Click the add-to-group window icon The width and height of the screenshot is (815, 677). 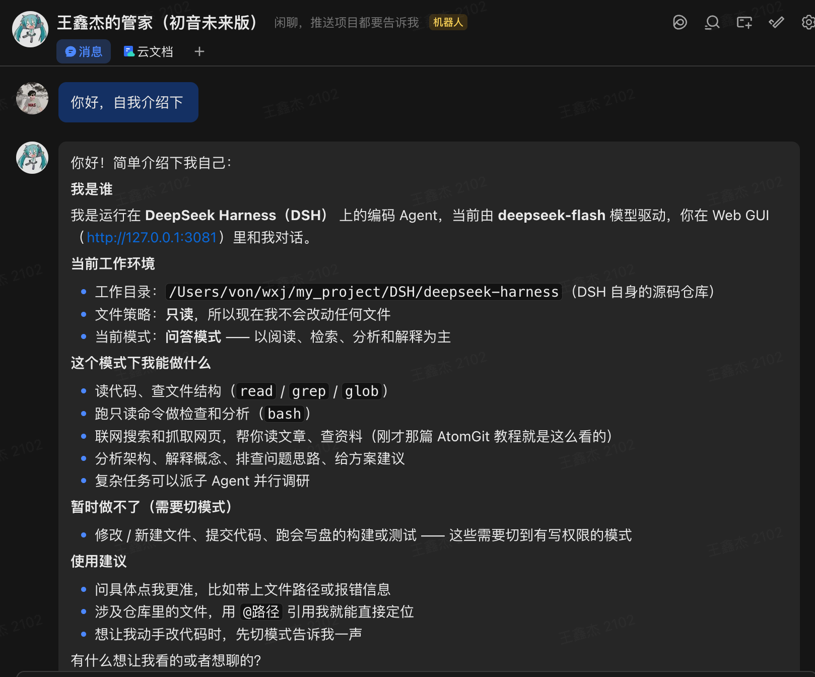pos(744,22)
